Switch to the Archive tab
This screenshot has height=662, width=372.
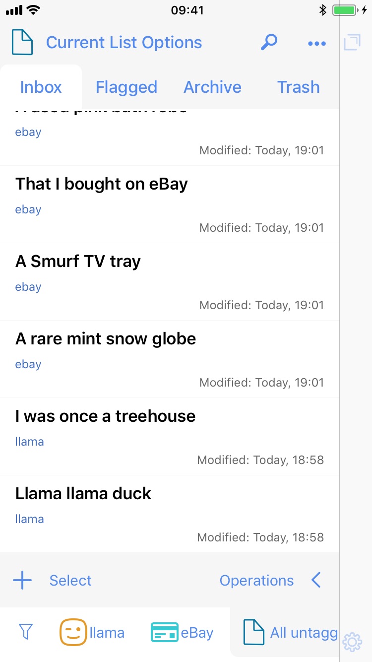point(212,87)
